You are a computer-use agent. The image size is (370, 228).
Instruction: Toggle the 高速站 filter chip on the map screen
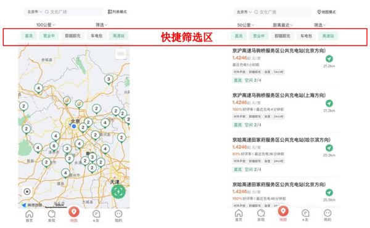pyautogui.click(x=118, y=36)
